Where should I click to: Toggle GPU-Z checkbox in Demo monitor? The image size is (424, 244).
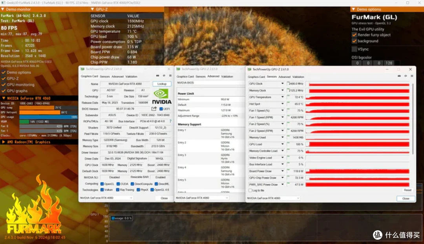coord(4,78)
